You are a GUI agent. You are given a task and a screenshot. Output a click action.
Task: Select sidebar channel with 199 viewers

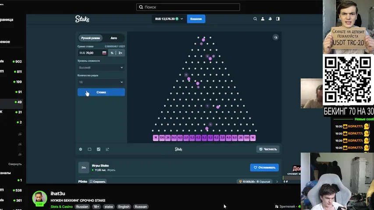[x=11, y=82]
